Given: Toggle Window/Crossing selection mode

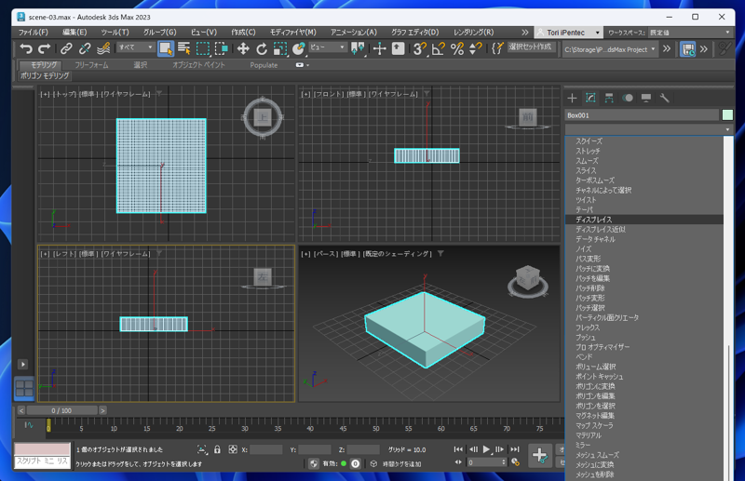Looking at the screenshot, I should click(x=222, y=48).
